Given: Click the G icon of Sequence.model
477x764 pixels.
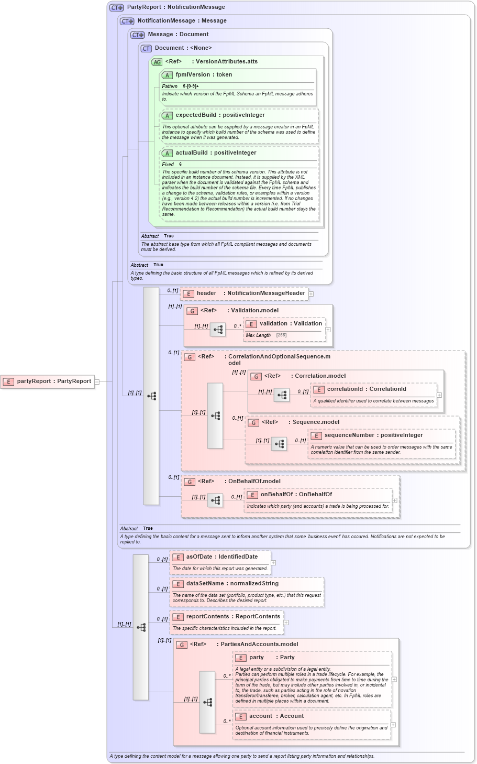Looking at the screenshot, I should [x=253, y=422].
